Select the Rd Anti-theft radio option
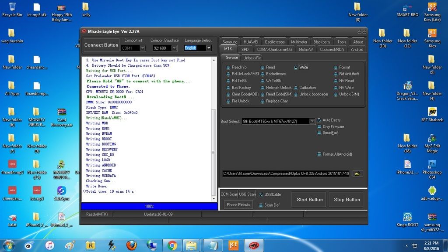 pyautogui.click(x=346, y=74)
